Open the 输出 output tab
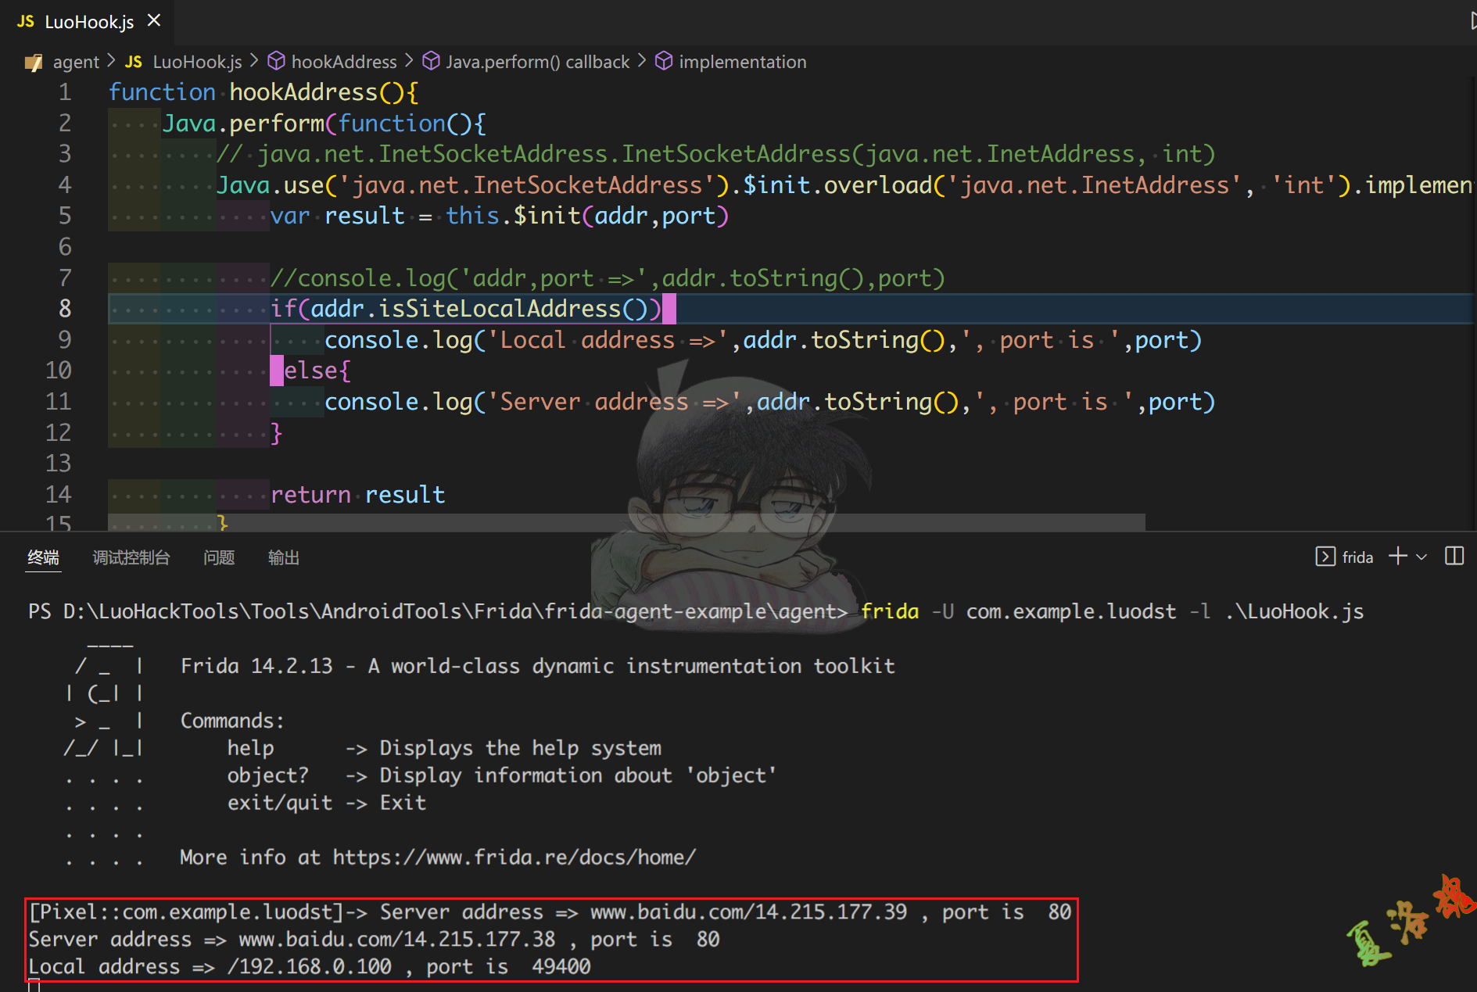 (x=283, y=557)
